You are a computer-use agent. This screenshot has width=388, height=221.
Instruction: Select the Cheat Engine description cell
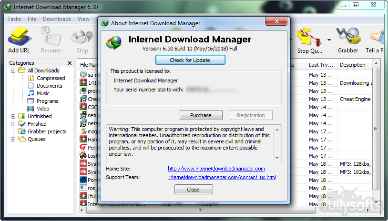355,99
